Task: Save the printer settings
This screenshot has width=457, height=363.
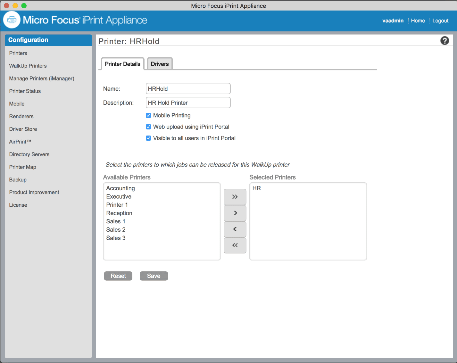Action: coord(154,276)
